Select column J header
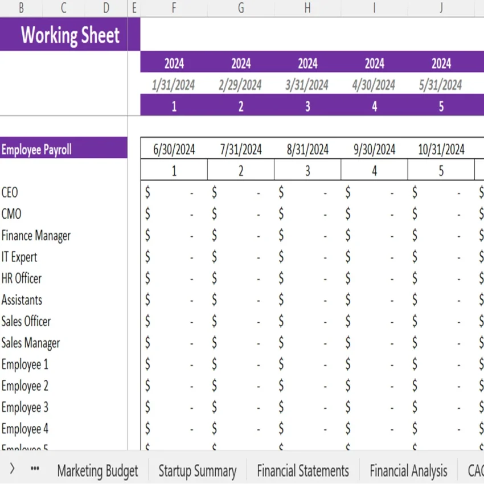 [x=440, y=9]
